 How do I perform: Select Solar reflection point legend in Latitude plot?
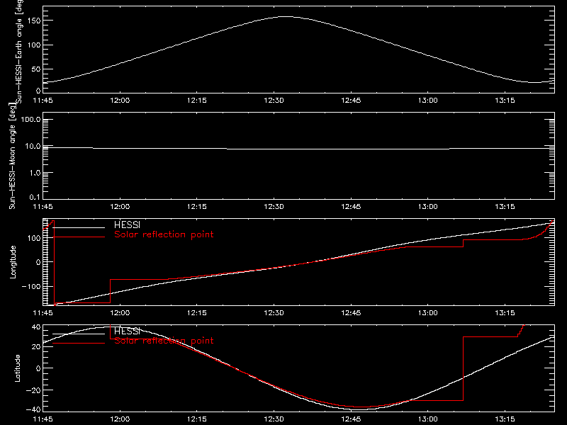[x=164, y=341]
